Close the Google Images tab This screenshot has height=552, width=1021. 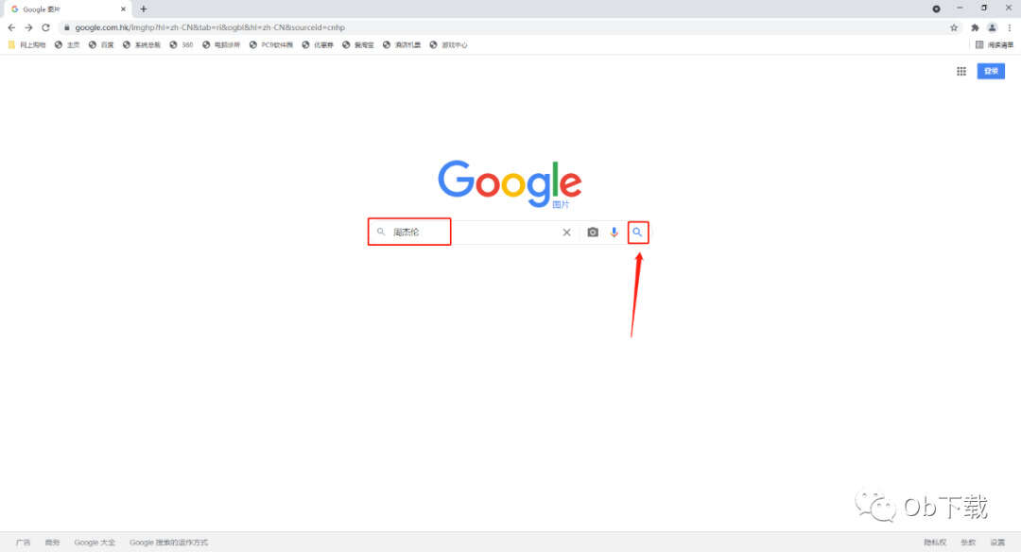click(x=123, y=9)
